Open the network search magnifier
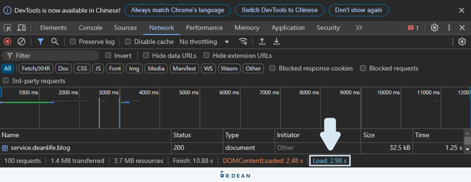Image resolution: width=471 pixels, height=182 pixels. 55,41
